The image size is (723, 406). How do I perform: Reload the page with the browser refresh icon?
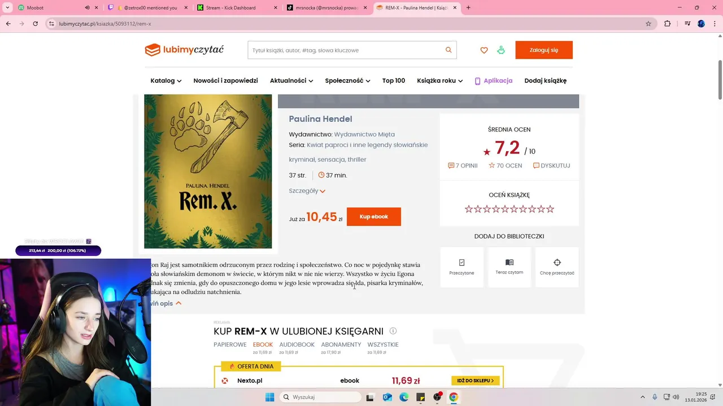[36, 24]
